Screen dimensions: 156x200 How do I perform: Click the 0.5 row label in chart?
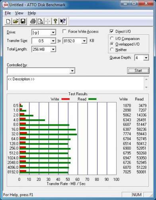(x=16, y=106)
